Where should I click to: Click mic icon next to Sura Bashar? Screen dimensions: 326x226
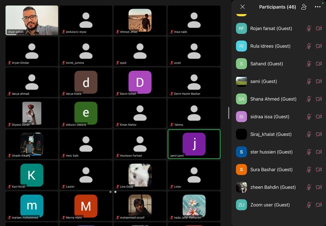click(309, 170)
